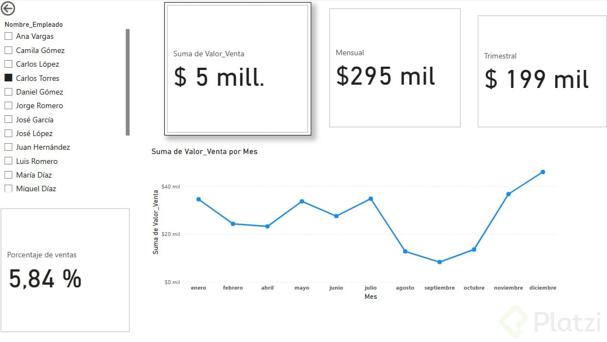Uncheck the Carlos Torres checkbox

coord(8,78)
